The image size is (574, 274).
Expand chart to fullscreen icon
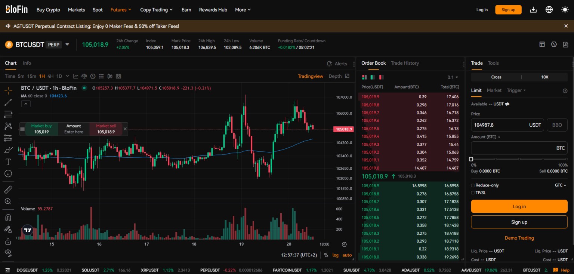point(347,76)
